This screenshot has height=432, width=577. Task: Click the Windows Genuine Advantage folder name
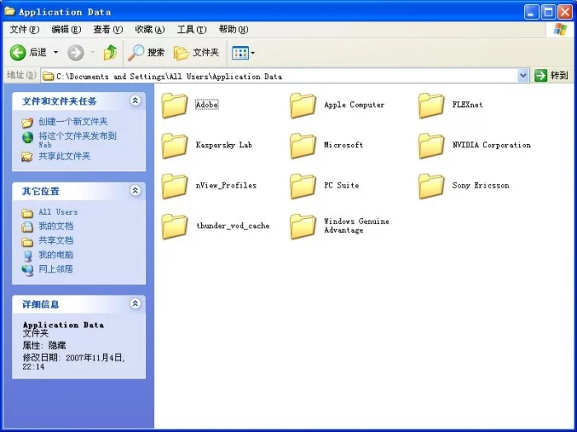(x=357, y=225)
